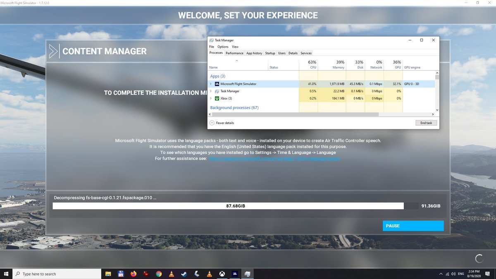Click the horizontal scrollbar left arrow

pyautogui.click(x=210, y=114)
